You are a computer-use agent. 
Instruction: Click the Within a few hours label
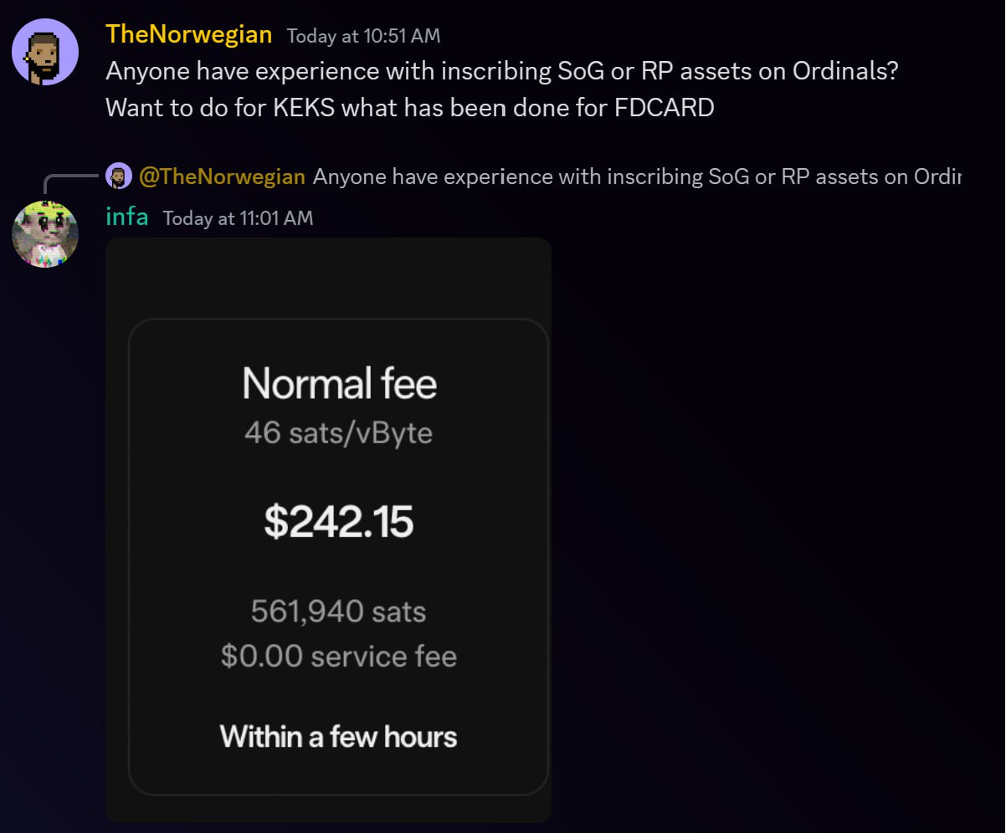coord(339,737)
